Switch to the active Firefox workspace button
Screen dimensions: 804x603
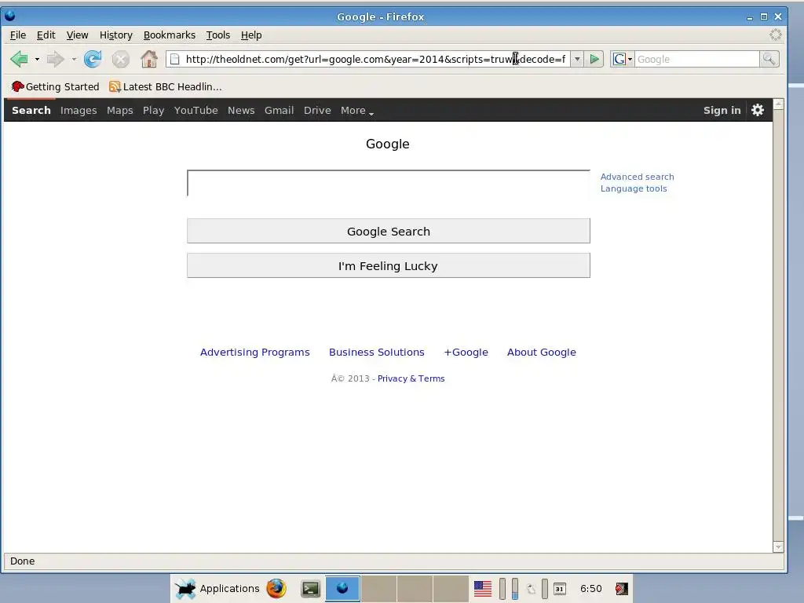(x=342, y=588)
